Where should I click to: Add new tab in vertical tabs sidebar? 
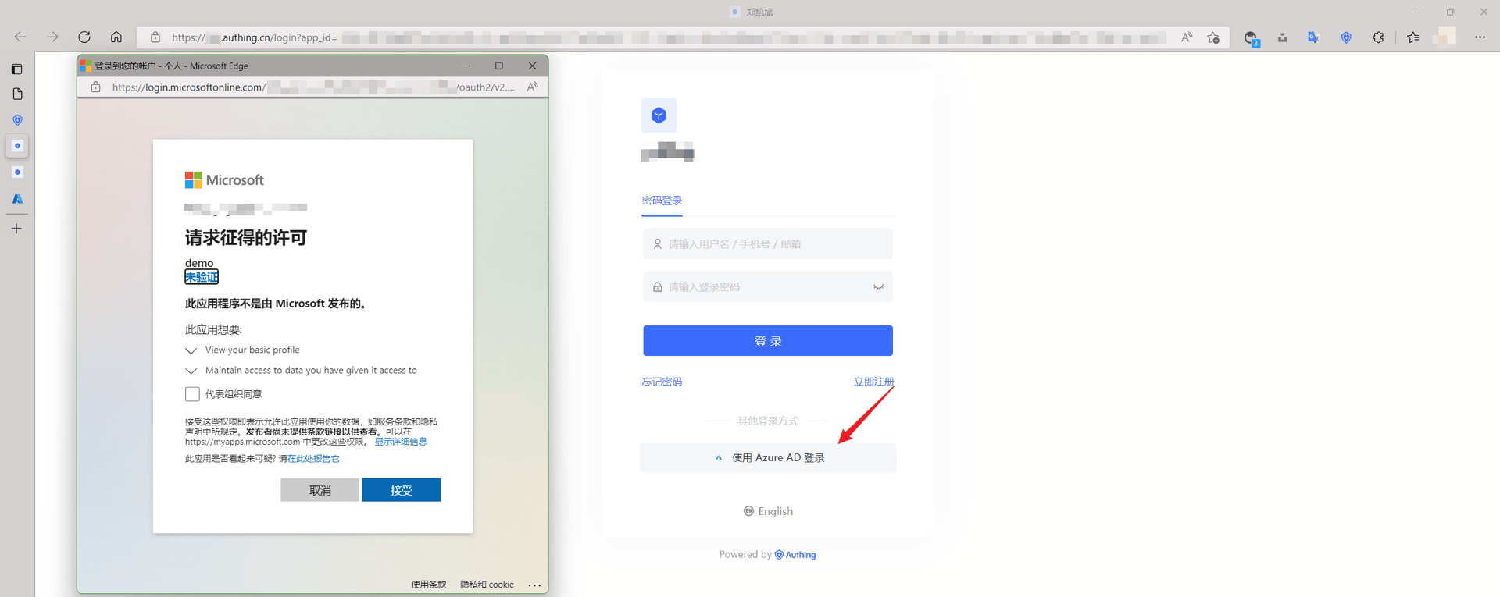(16, 229)
